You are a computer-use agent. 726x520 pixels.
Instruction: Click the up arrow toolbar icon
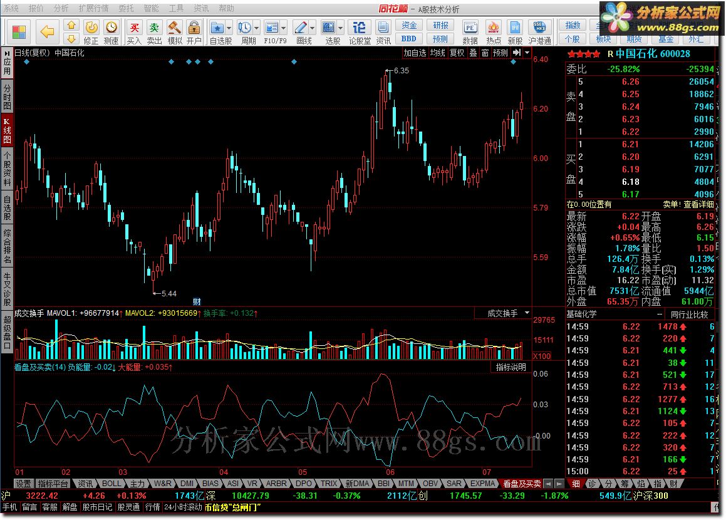click(x=71, y=25)
